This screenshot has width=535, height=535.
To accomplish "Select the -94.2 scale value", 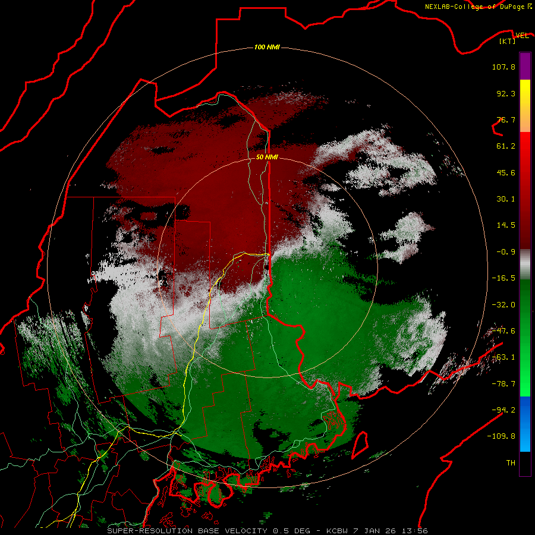I will tap(503, 410).
